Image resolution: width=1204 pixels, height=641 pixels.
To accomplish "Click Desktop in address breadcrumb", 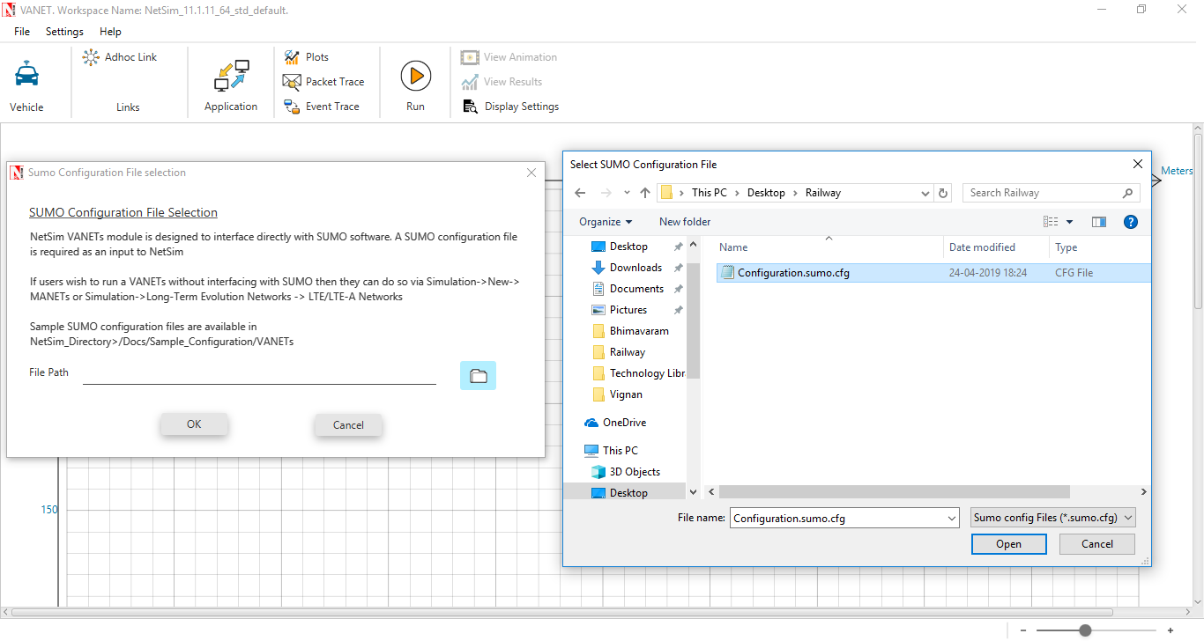I will 766,193.
